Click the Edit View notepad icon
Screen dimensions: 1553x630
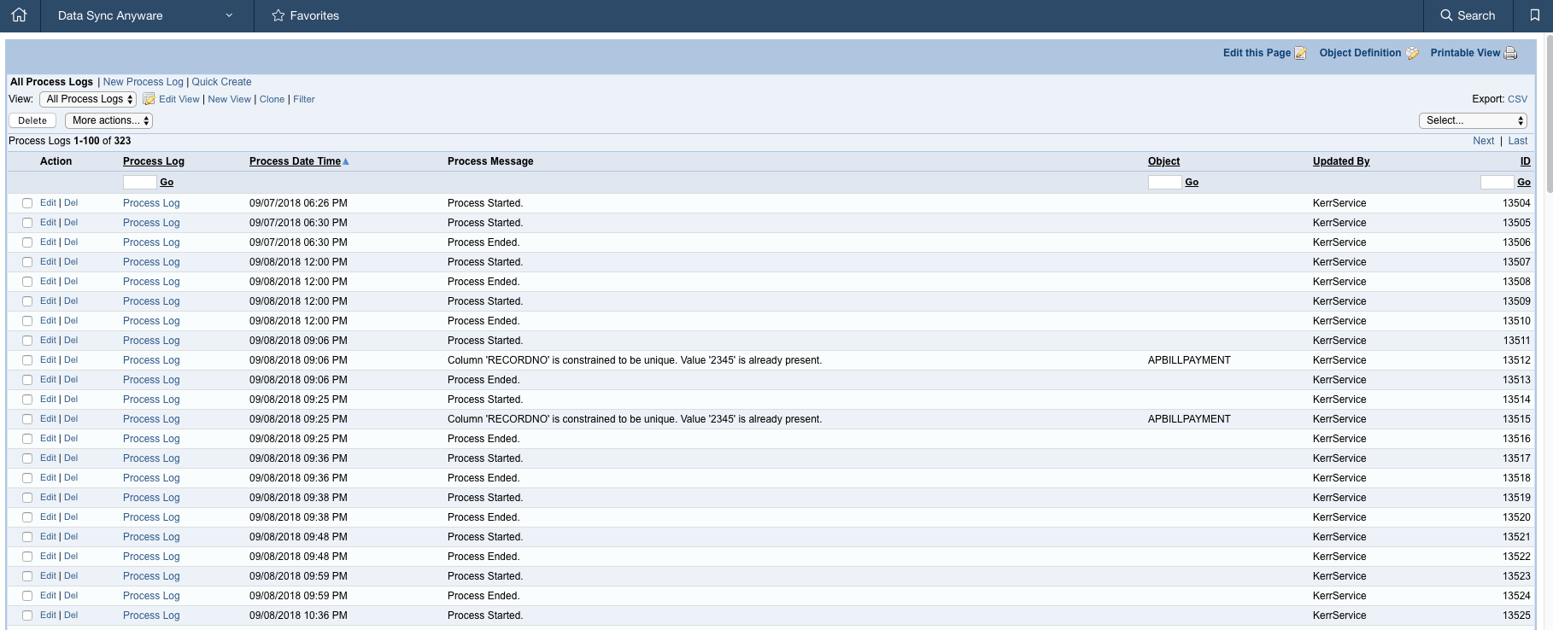point(149,99)
